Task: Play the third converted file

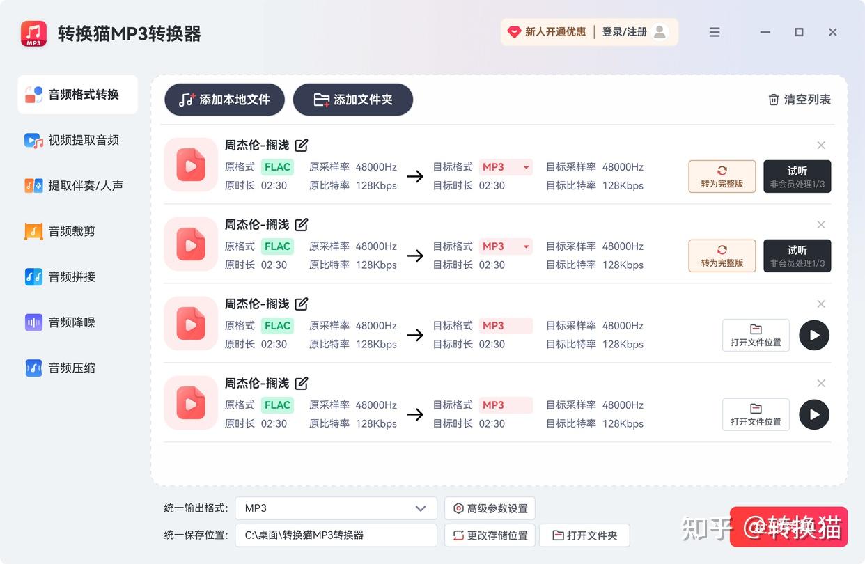Action: [813, 335]
